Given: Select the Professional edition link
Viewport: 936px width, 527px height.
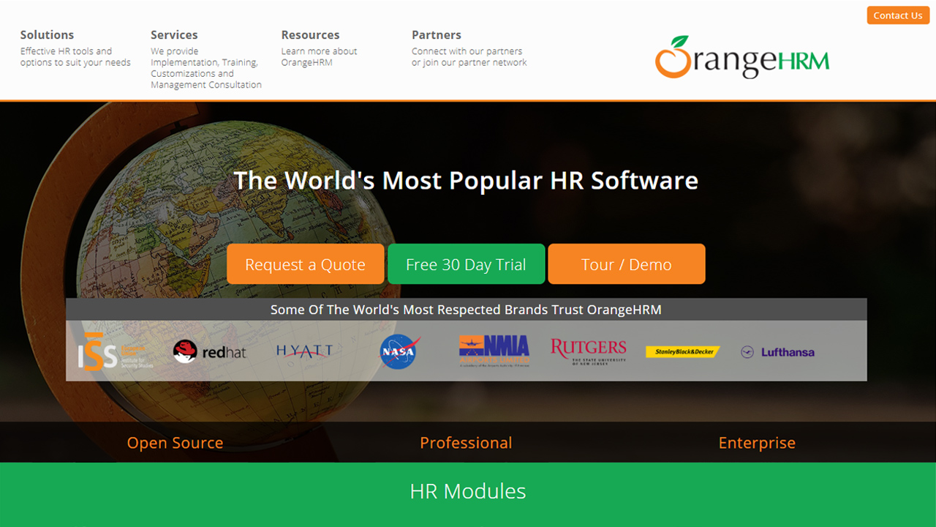Looking at the screenshot, I should pyautogui.click(x=466, y=443).
